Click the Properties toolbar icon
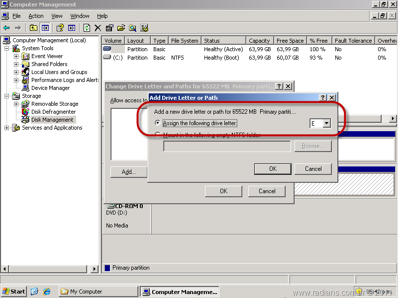The height and width of the screenshot is (298, 398). 109,28
